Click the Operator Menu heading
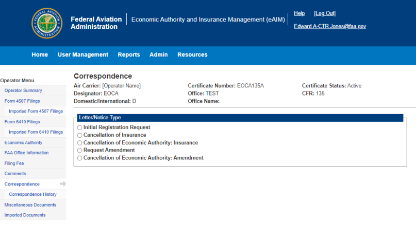The image size is (416, 241). pyautogui.click(x=17, y=81)
